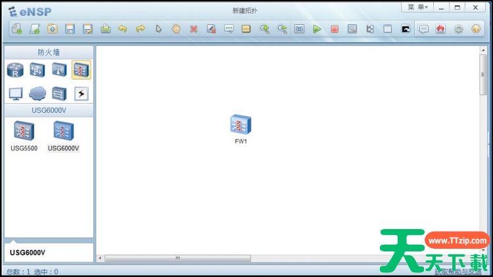Viewport: 493px width, 277px height.
Task: Select the hand pan tool
Action: pyautogui.click(x=176, y=29)
